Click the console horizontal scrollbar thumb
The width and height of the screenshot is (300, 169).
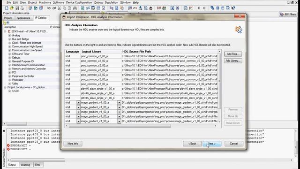pyautogui.click(x=37, y=160)
